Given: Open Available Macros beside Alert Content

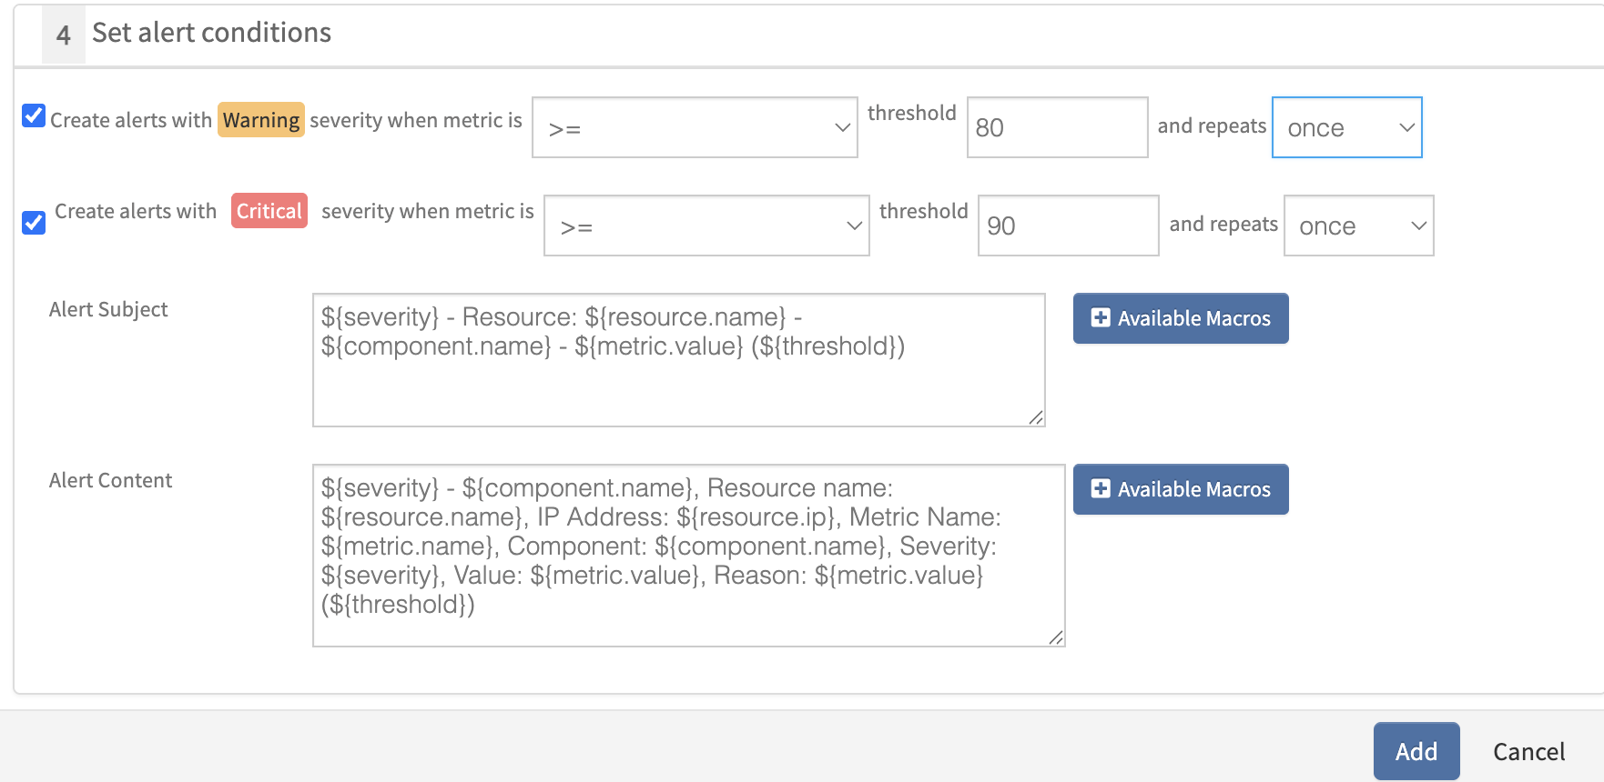Looking at the screenshot, I should coord(1181,489).
